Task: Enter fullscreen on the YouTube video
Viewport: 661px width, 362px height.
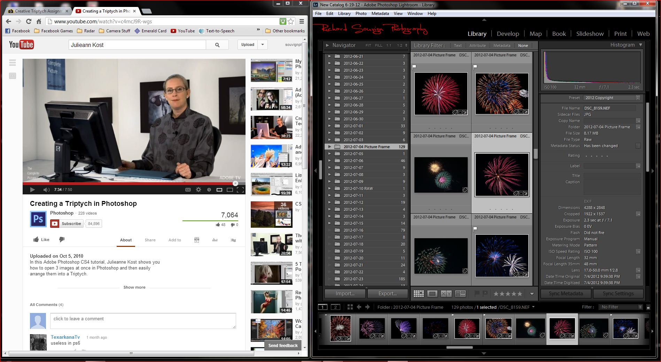Action: [240, 190]
